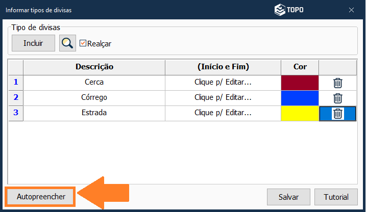Edit Início e Fim for Cerca row
The width and height of the screenshot is (366, 212).
tap(223, 83)
